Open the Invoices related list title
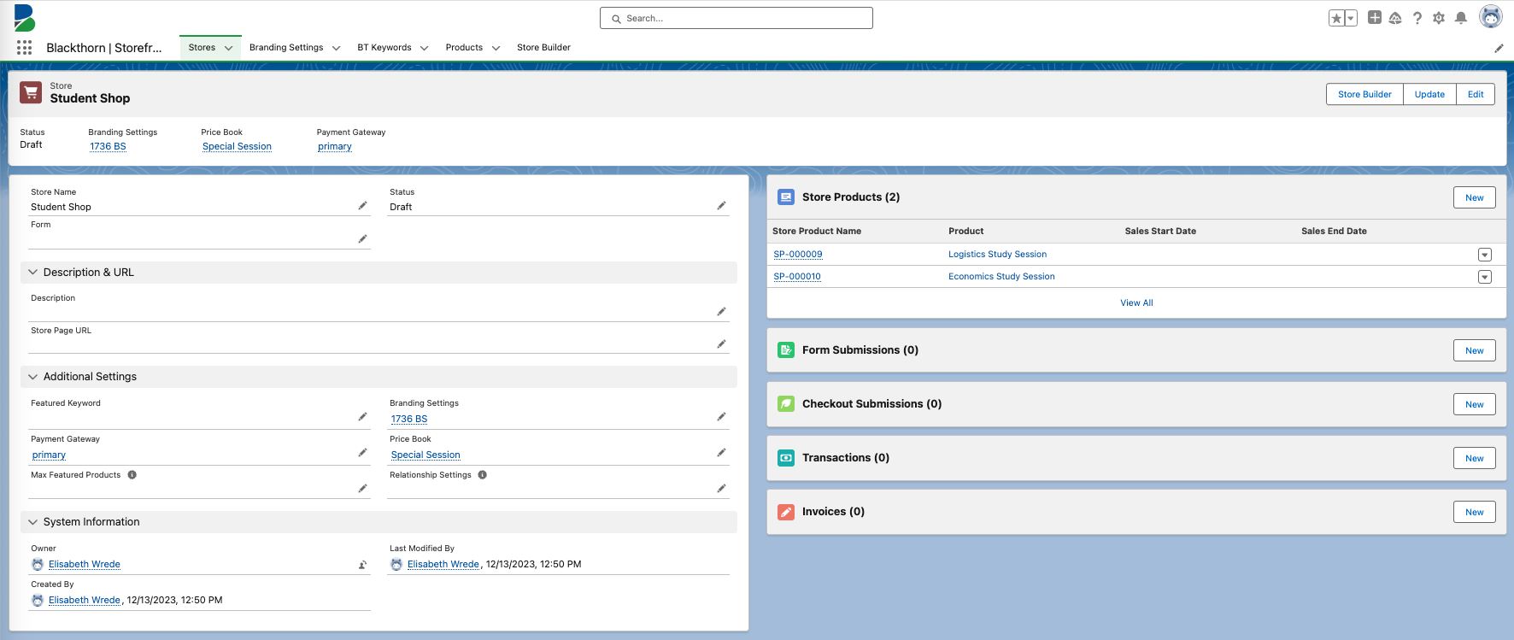This screenshot has width=1514, height=640. click(833, 512)
